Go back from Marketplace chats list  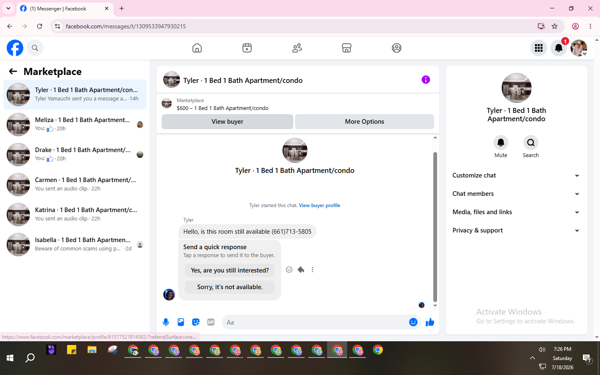(13, 71)
